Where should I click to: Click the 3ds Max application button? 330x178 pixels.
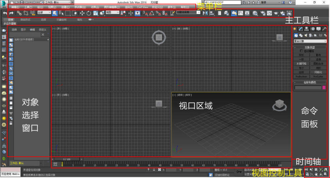[4, 4]
